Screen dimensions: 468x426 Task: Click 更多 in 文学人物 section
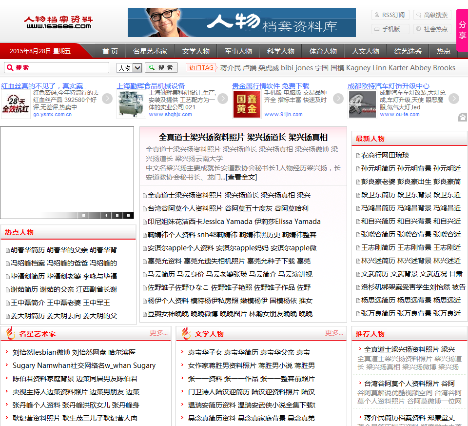point(334,333)
